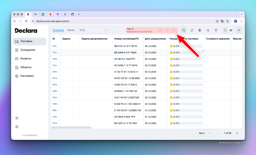Add a new supply with plus button
Screen dimensions: 256x155
pos(239,30)
